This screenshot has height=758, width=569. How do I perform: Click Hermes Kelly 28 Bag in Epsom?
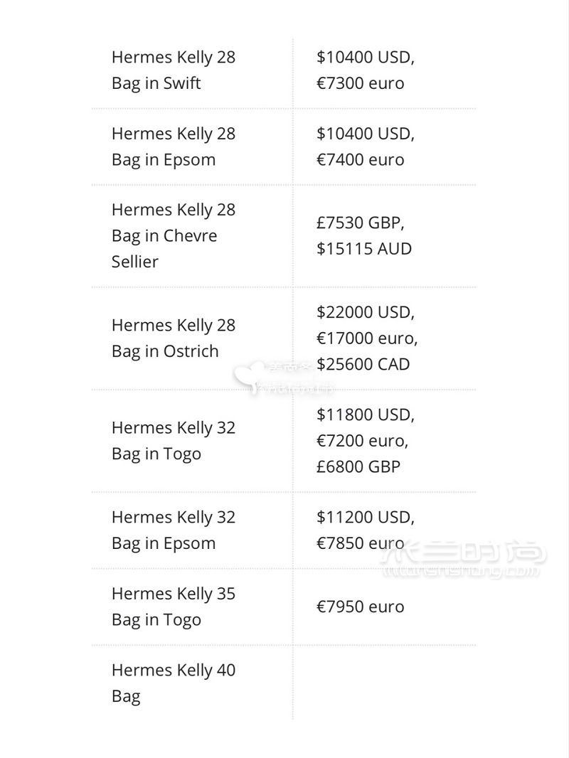click(x=173, y=146)
